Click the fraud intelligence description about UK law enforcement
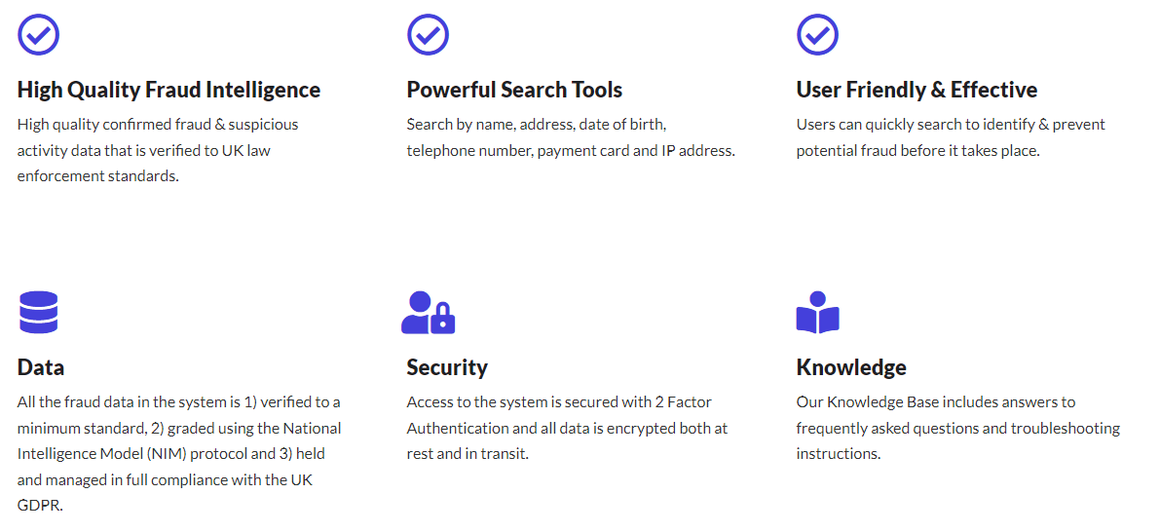Viewport: 1160px width, 532px height. [x=158, y=150]
